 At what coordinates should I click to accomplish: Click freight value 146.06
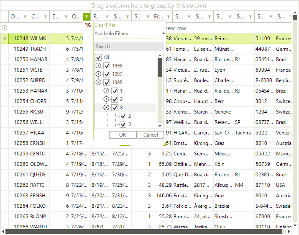click(x=162, y=196)
